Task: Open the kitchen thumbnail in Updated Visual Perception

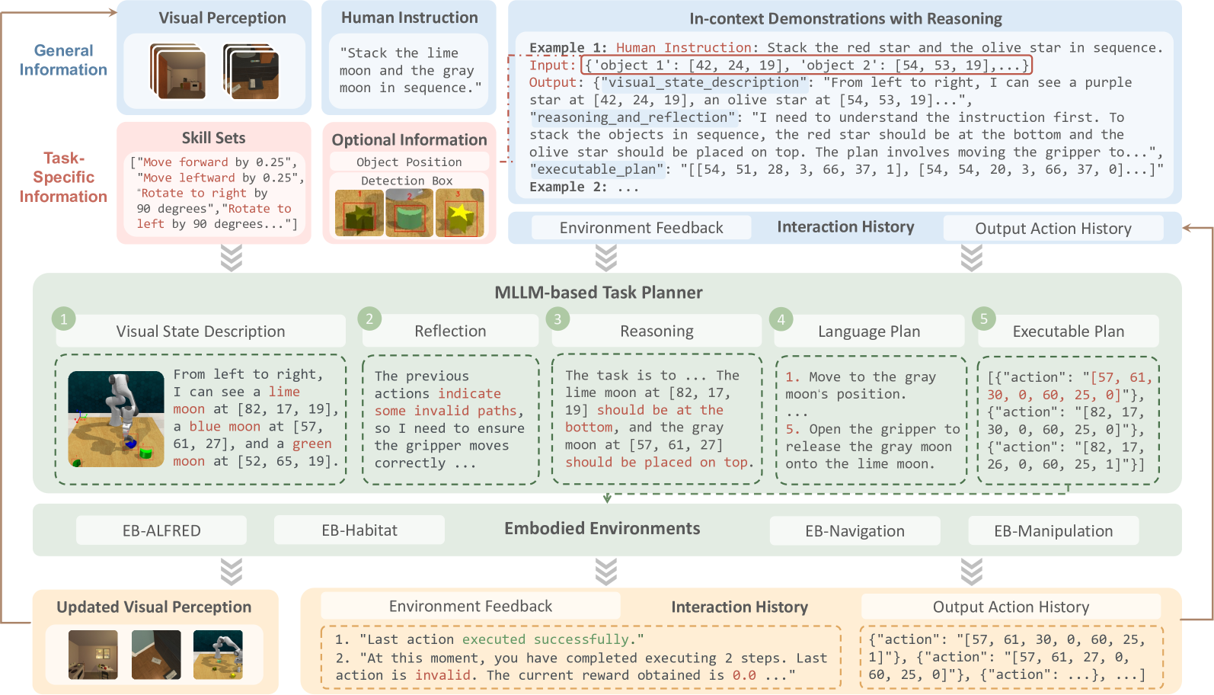Action: [93, 655]
